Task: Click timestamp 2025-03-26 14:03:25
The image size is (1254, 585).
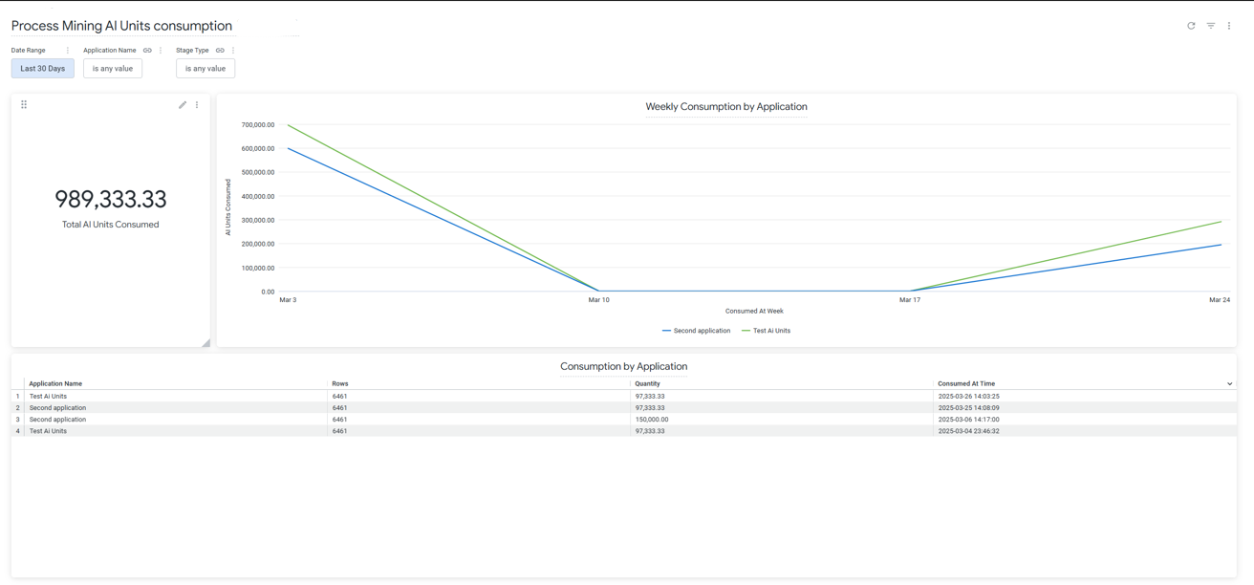Action: pos(969,396)
